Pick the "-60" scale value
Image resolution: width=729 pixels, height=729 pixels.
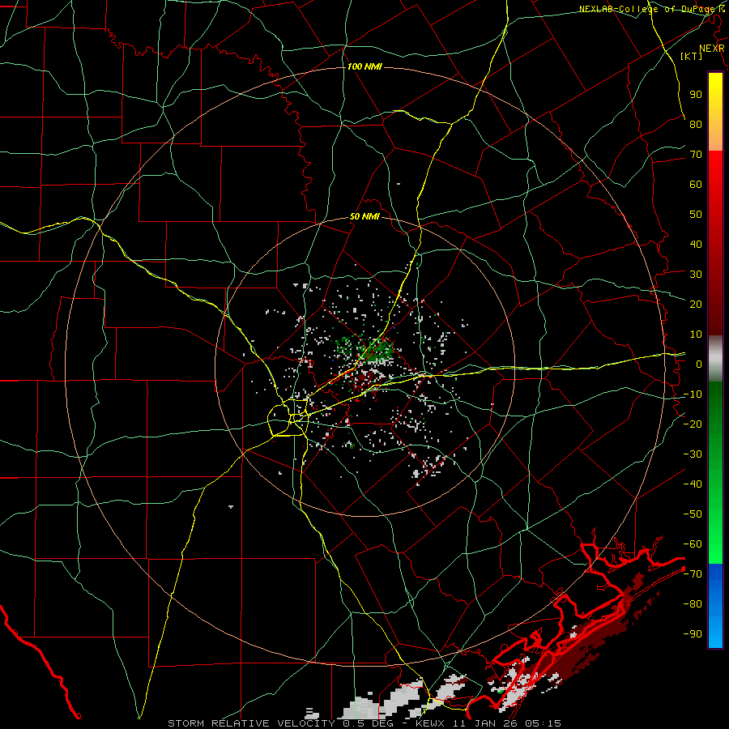pos(693,544)
